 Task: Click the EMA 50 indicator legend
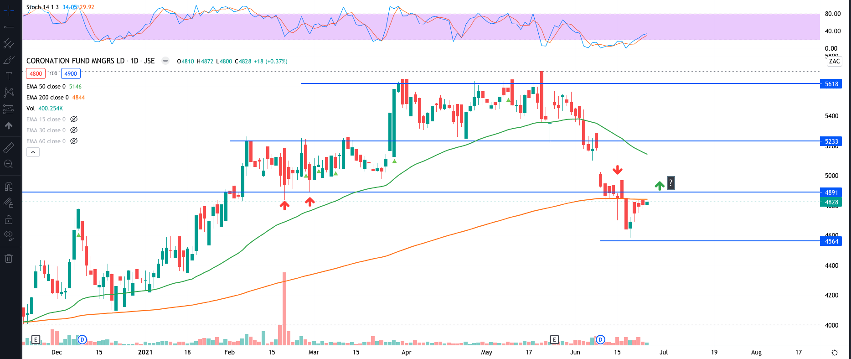(x=46, y=87)
